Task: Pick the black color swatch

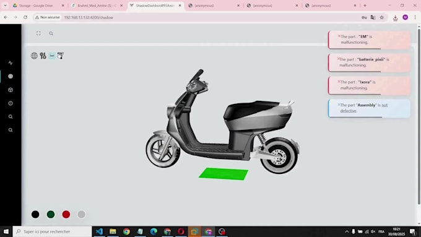Action: (x=35, y=214)
